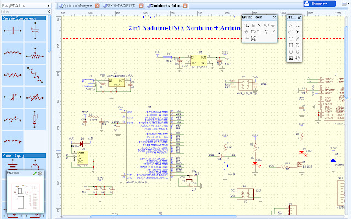Select the Wire tool in Wiring Tools

(x=246, y=25)
